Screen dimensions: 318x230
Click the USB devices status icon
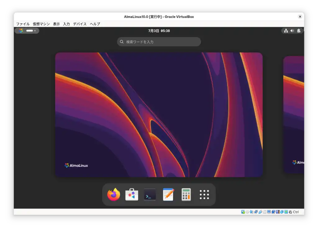tap(260, 212)
